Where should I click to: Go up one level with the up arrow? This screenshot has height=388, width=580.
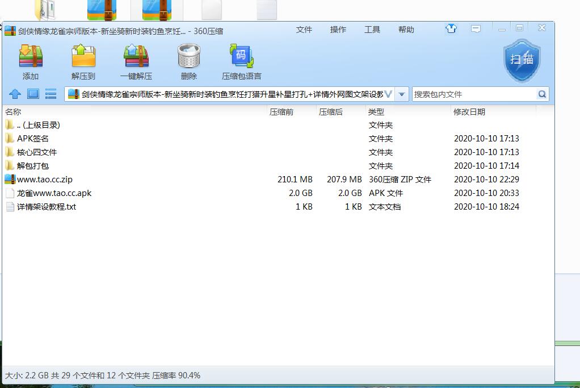point(15,94)
